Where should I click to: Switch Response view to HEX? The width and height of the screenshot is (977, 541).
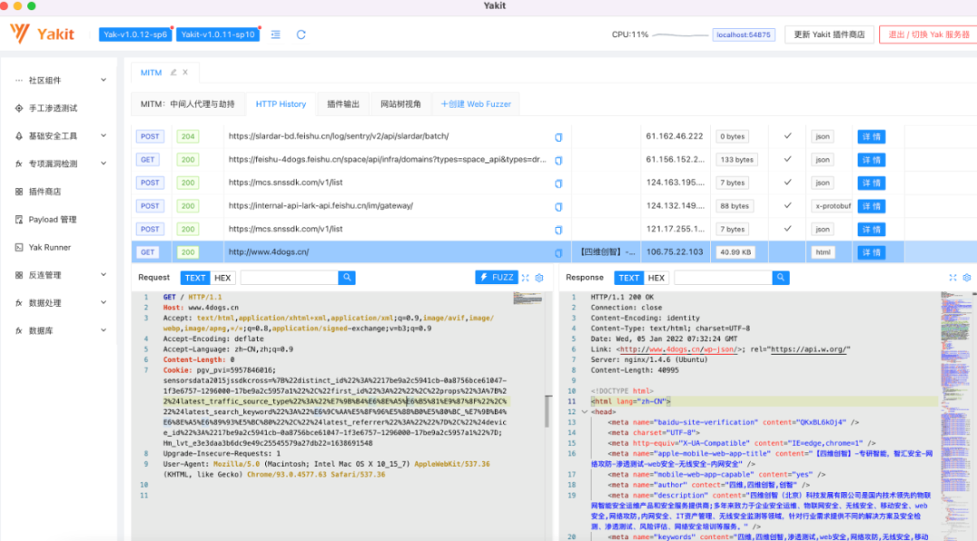(x=656, y=278)
